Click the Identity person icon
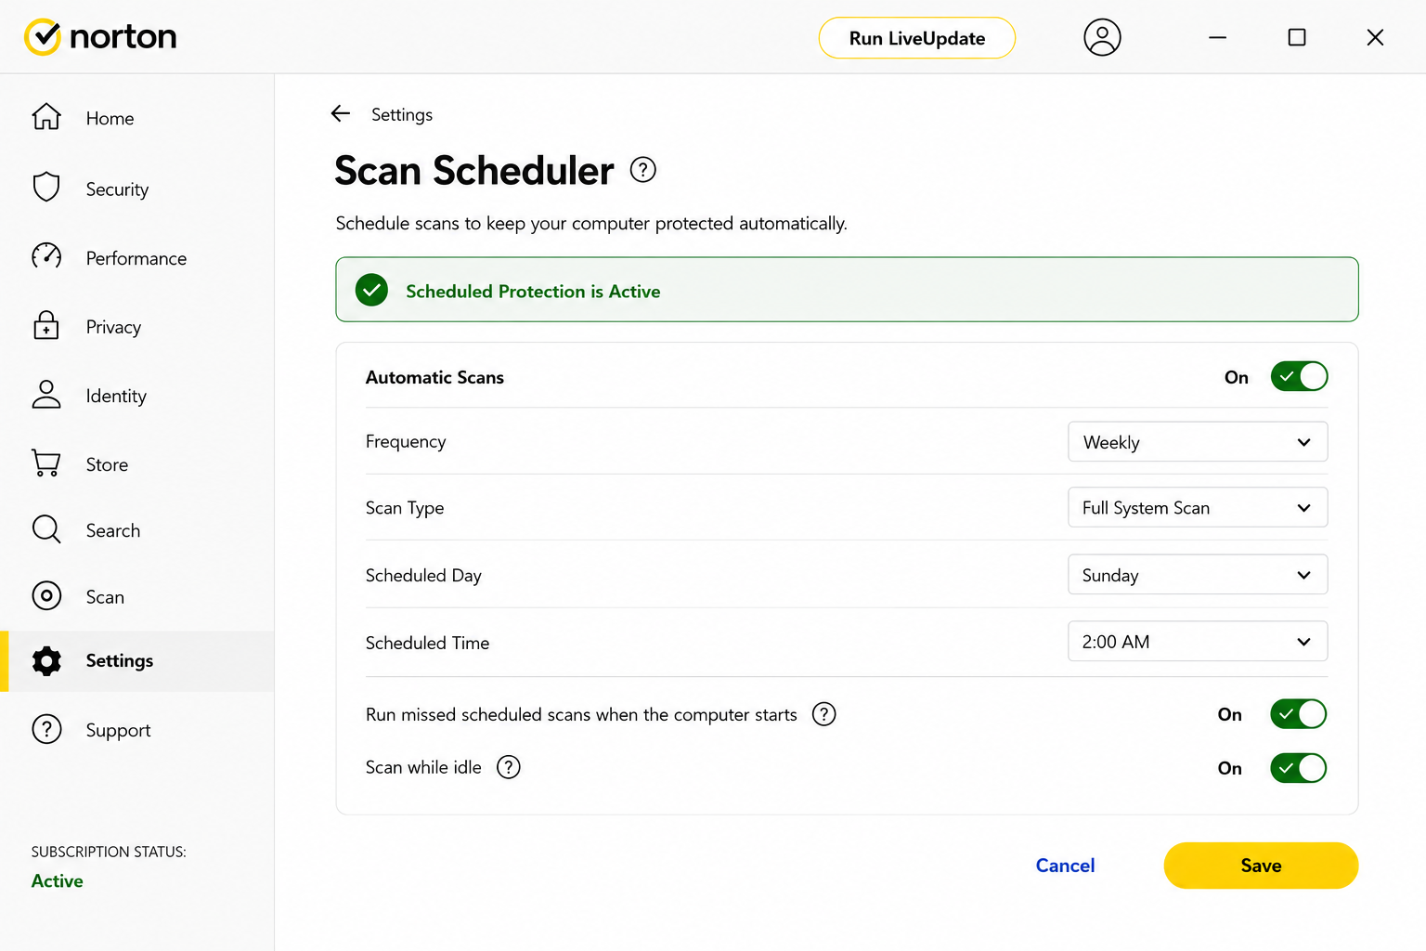The height and width of the screenshot is (951, 1426). [46, 394]
